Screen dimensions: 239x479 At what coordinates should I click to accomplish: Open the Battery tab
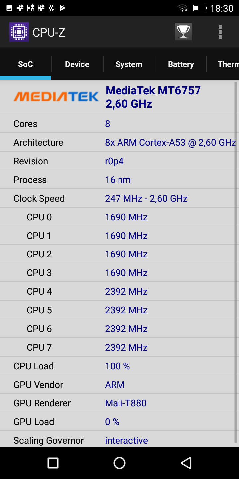click(x=181, y=64)
